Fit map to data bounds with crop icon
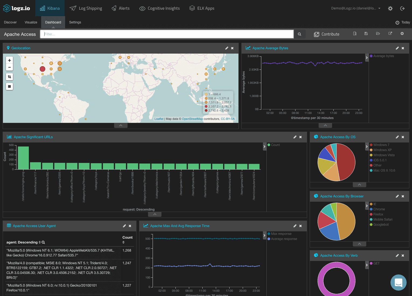Viewport: 412px width, 296px height. tap(9, 76)
